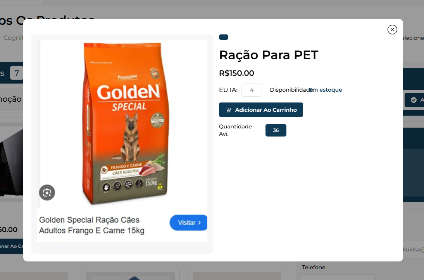Viewport: 424px width, 280px height.
Task: Click the Ração Para PET product title
Action: click(269, 55)
